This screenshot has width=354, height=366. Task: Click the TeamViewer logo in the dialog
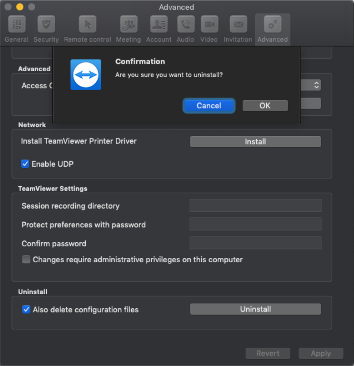(x=86, y=74)
